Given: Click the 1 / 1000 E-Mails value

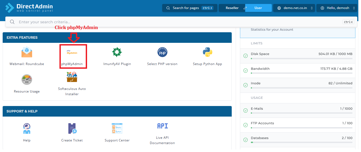Looking at the screenshot, I should [x=346, y=109].
